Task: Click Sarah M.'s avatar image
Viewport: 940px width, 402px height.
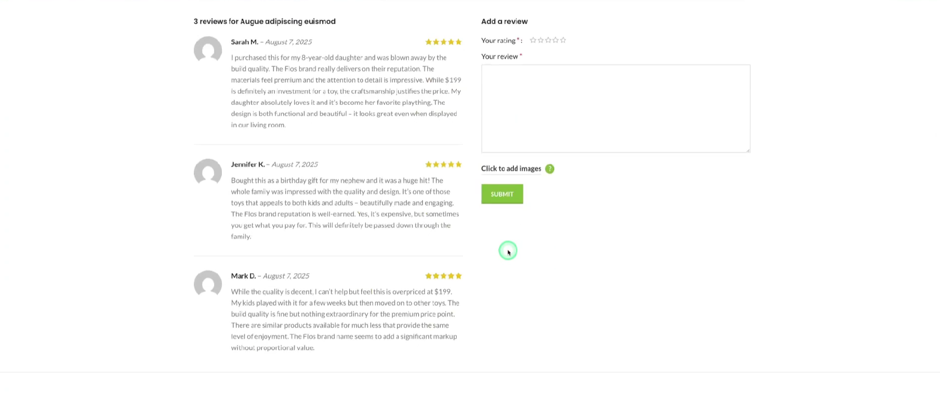Action: [208, 50]
